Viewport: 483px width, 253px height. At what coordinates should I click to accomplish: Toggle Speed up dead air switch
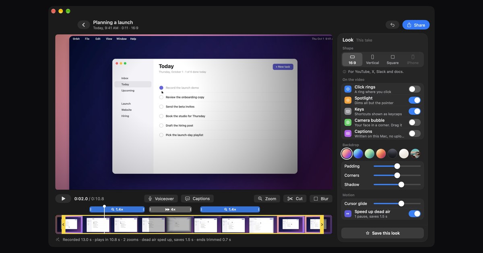[415, 214]
